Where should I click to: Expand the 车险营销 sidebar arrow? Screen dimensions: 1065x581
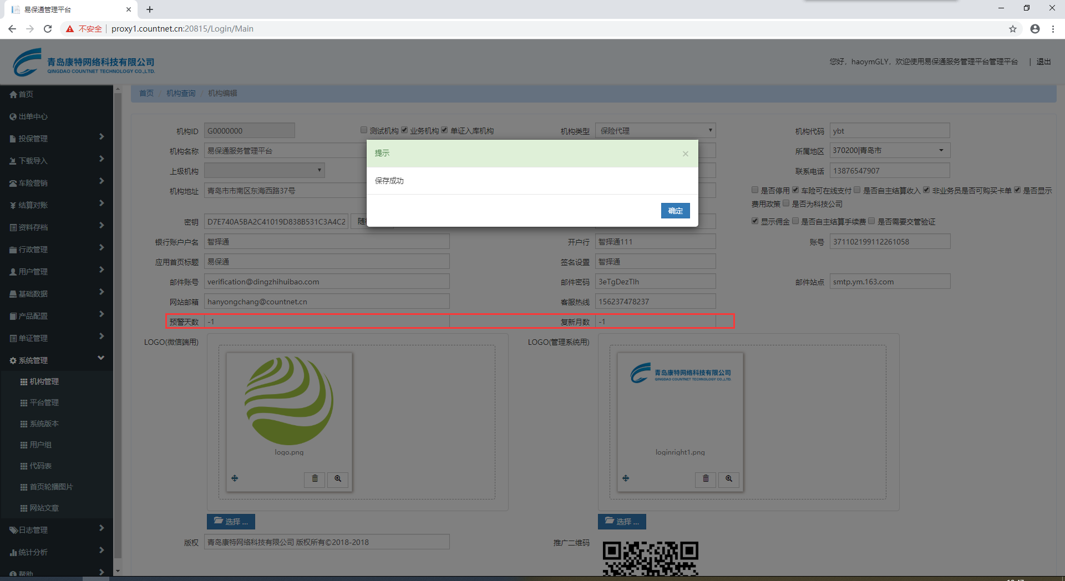click(102, 181)
